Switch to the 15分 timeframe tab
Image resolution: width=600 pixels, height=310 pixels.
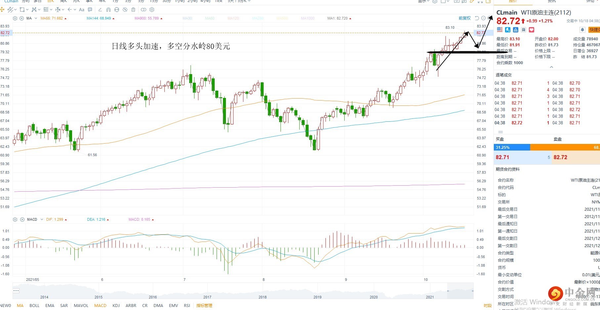tap(154, 1)
